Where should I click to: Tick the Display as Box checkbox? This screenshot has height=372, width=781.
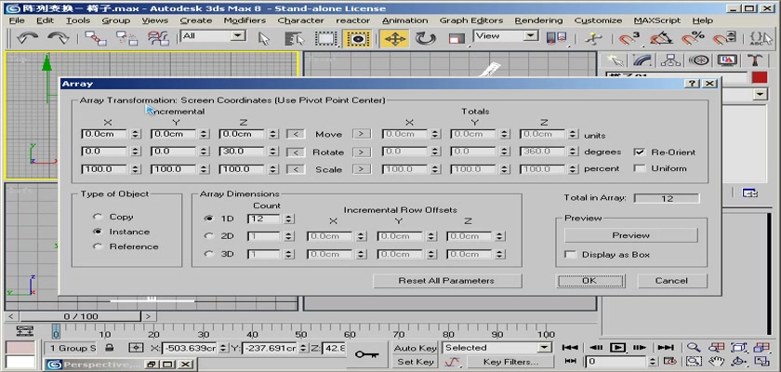(570, 255)
